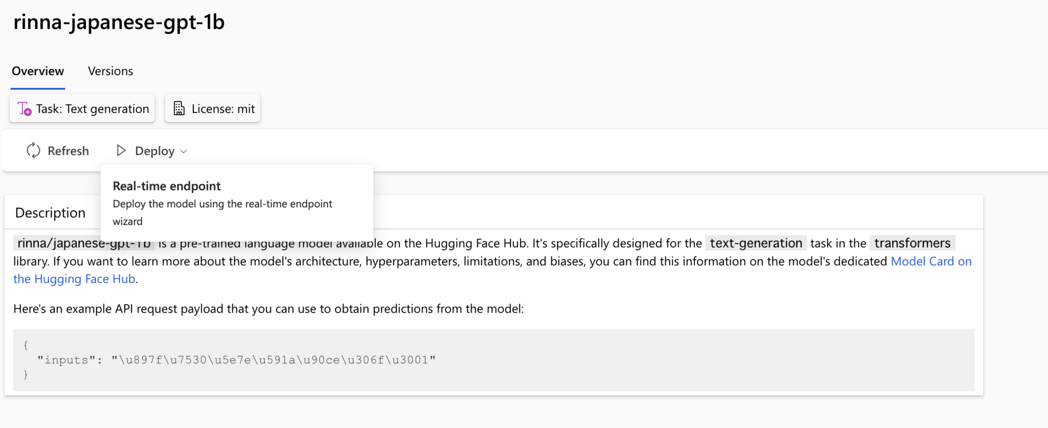Click the inputs line in the JSON example
The image size is (1048, 428).
click(236, 360)
